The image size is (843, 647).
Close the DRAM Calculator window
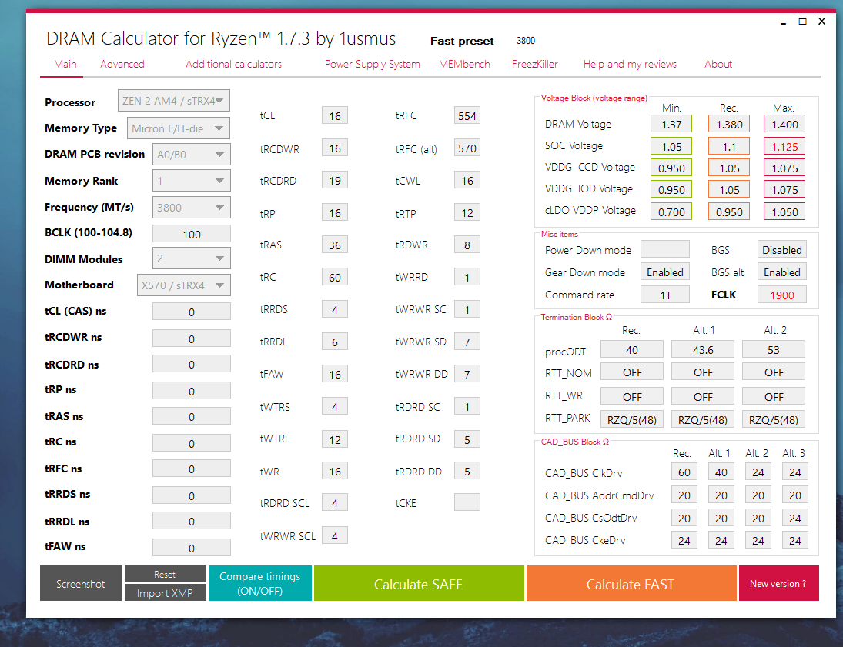[x=821, y=22]
